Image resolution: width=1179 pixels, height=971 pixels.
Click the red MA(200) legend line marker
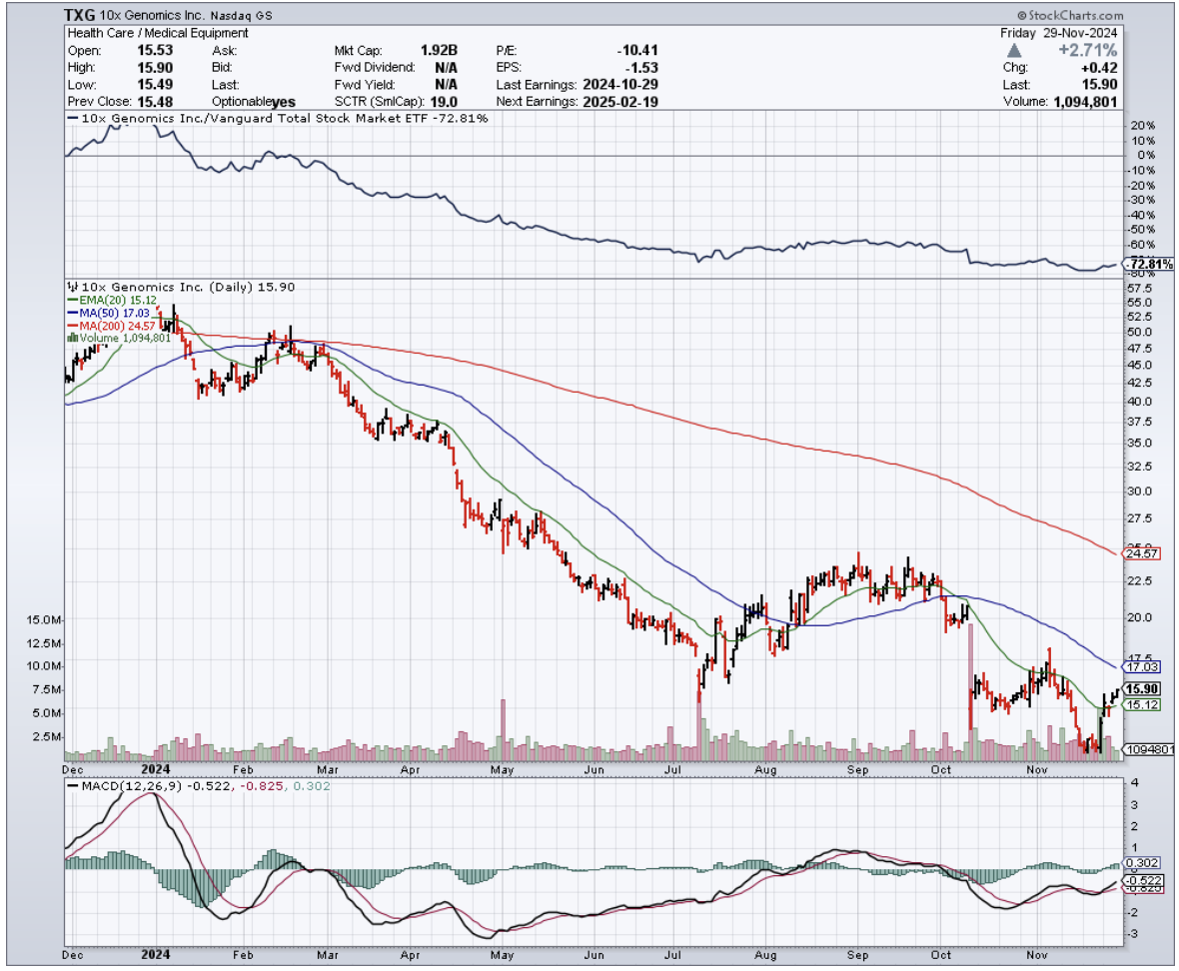tap(70, 325)
